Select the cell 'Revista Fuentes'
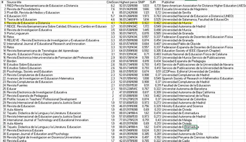Screen dimensions: 246x142 pyautogui.click(x=17, y=85)
